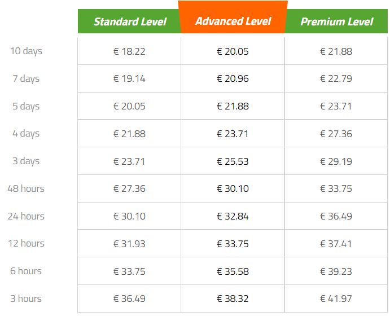Choose the € 36.49 Premium 24 hours price
This screenshot has width=390, height=316.
point(336,216)
